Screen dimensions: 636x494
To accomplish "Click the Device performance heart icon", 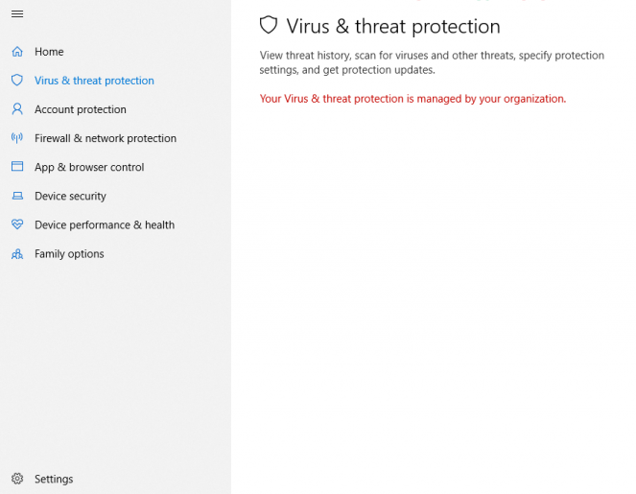I will pyautogui.click(x=17, y=224).
